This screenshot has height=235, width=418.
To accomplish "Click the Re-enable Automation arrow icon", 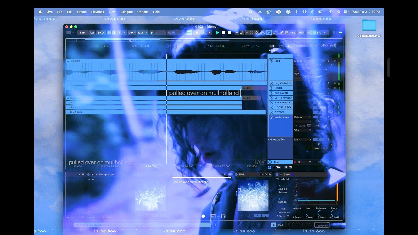I will click(247, 33).
